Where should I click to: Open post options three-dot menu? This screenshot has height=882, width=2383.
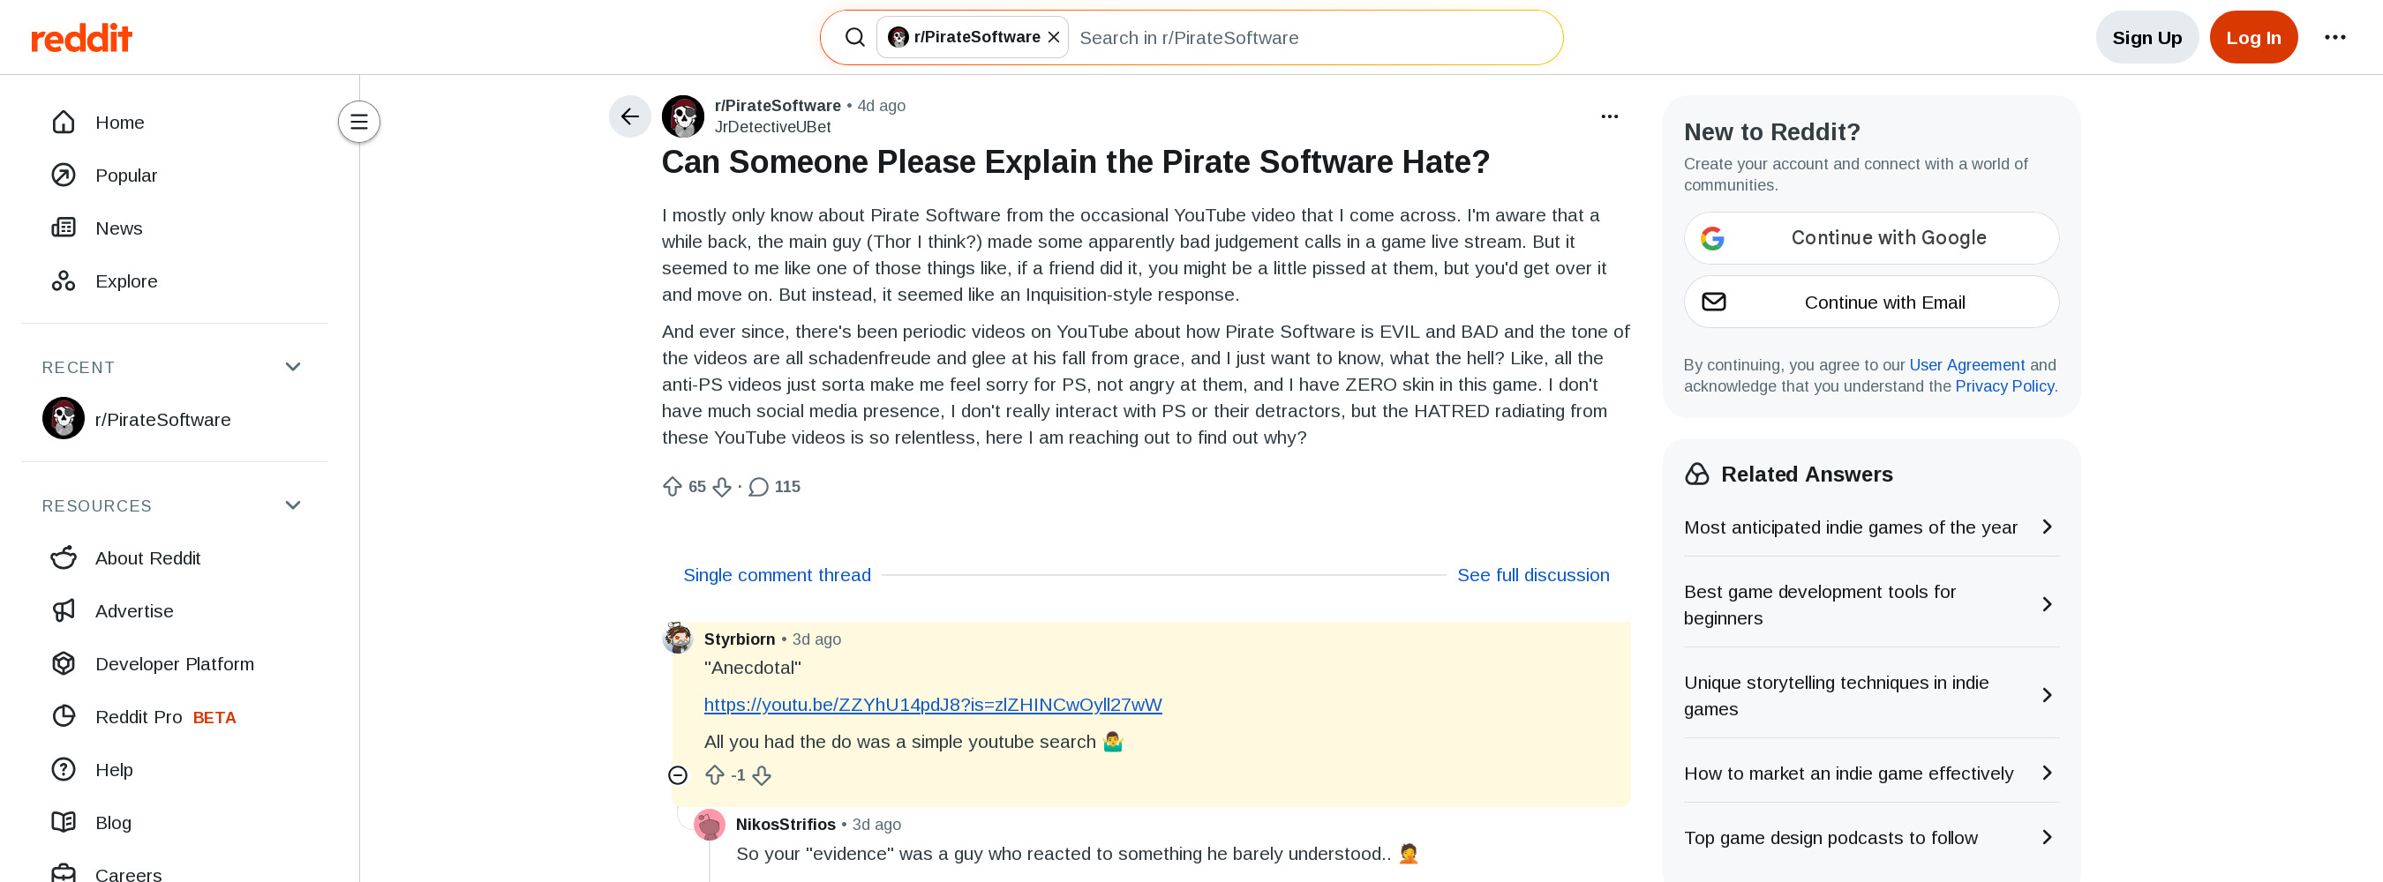tap(1609, 116)
